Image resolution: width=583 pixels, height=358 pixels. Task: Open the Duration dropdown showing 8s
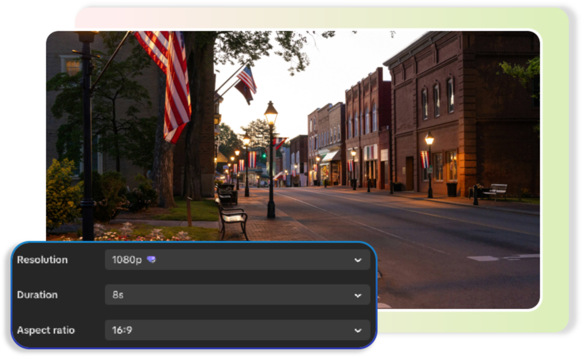pyautogui.click(x=237, y=295)
